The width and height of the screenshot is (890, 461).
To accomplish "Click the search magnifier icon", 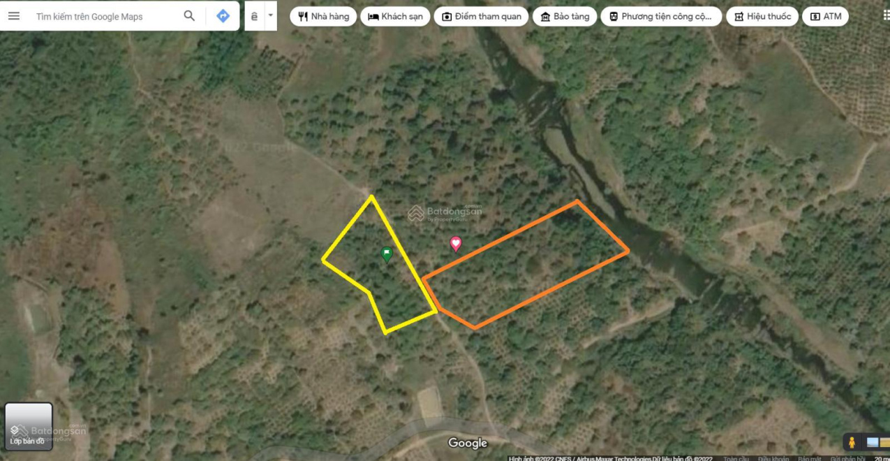I will click(189, 16).
